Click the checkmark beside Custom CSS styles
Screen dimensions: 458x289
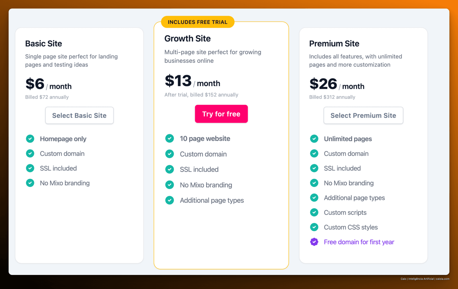click(x=314, y=227)
